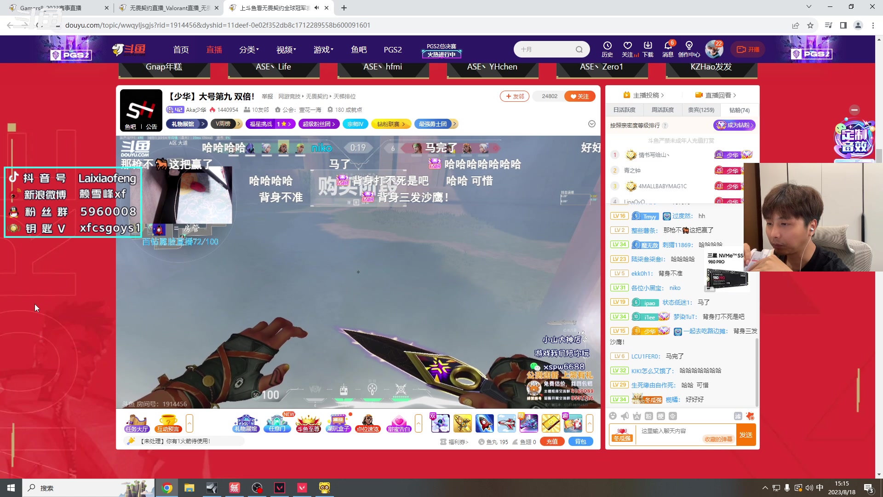Open the 甜蜜告白 heart icon
Image resolution: width=883 pixels, height=497 pixels.
[x=399, y=423]
